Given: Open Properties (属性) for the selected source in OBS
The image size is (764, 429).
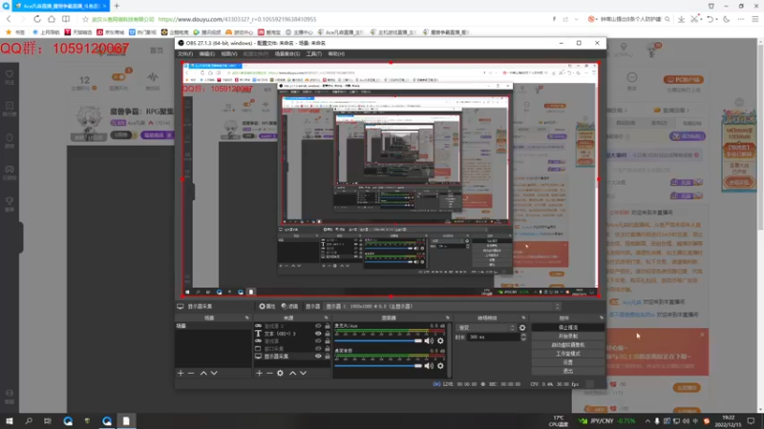Looking at the screenshot, I should (267, 306).
